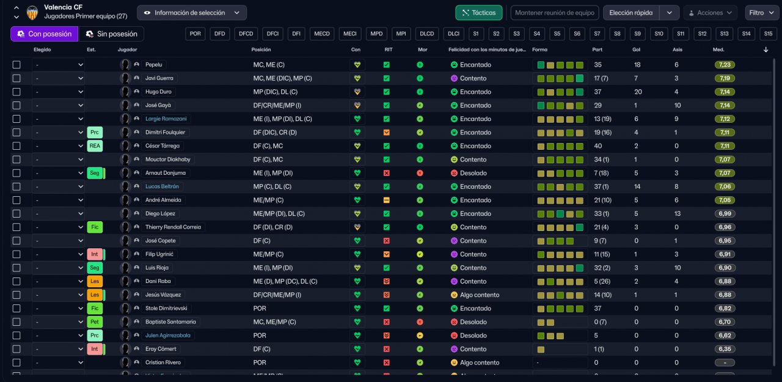Expand the Filtro dropdown
Viewport: 782px width, 382px height.
761,13
